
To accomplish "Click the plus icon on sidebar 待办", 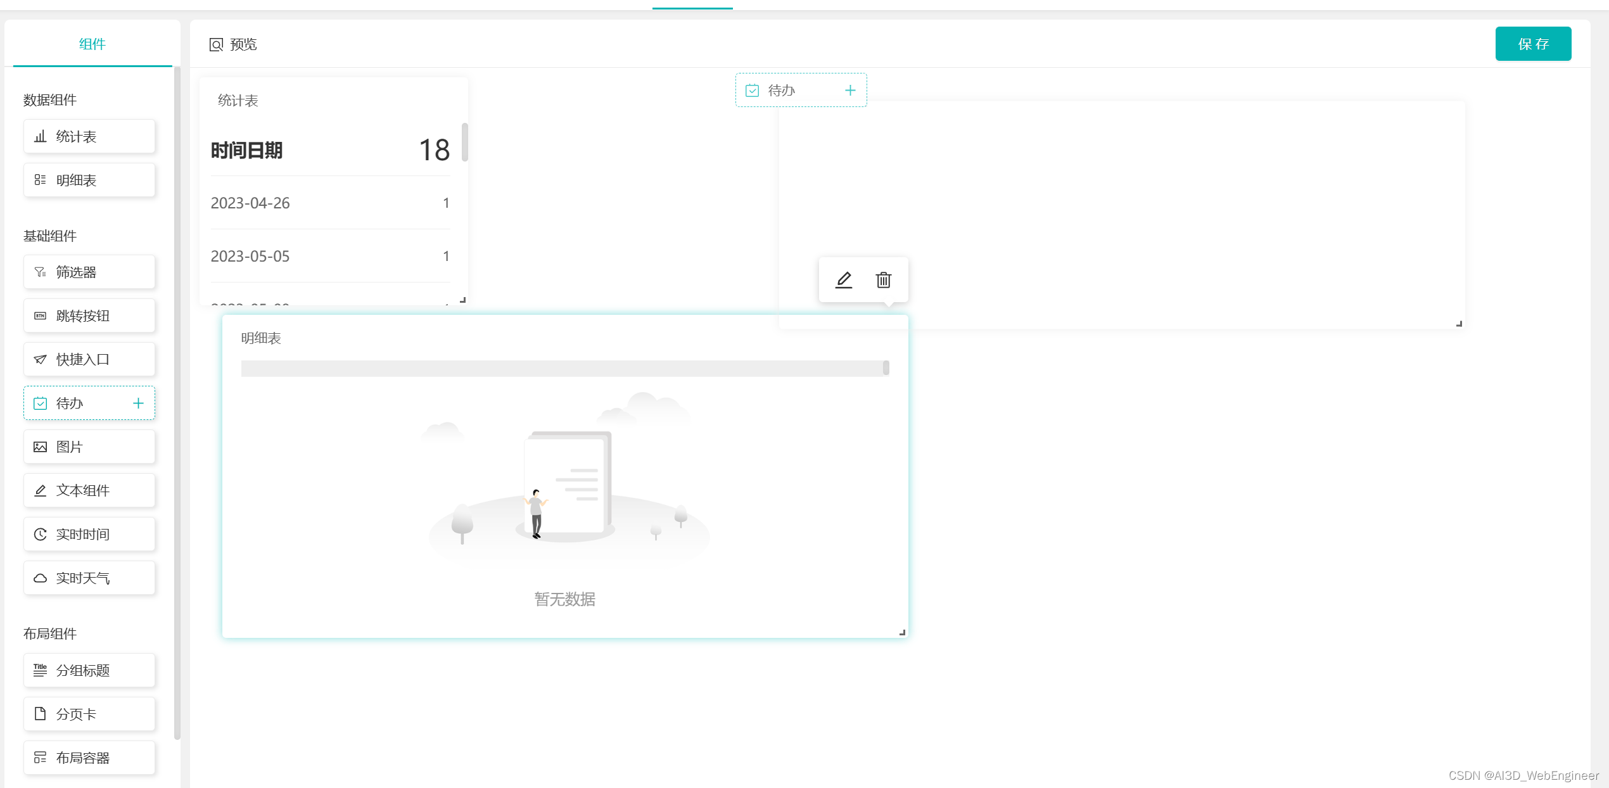I will [x=138, y=403].
